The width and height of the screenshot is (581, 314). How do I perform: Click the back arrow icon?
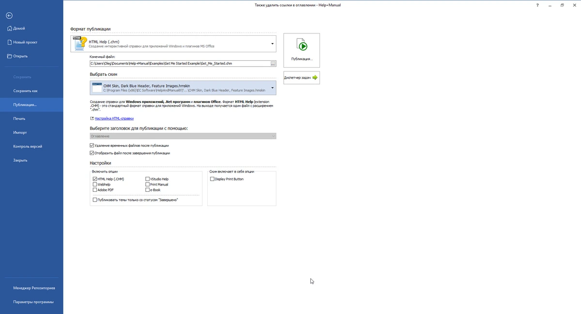9,15
